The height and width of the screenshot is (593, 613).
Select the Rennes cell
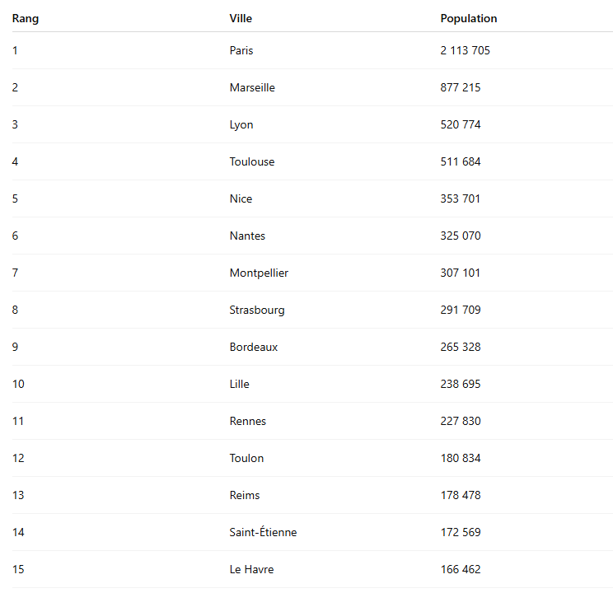(248, 421)
